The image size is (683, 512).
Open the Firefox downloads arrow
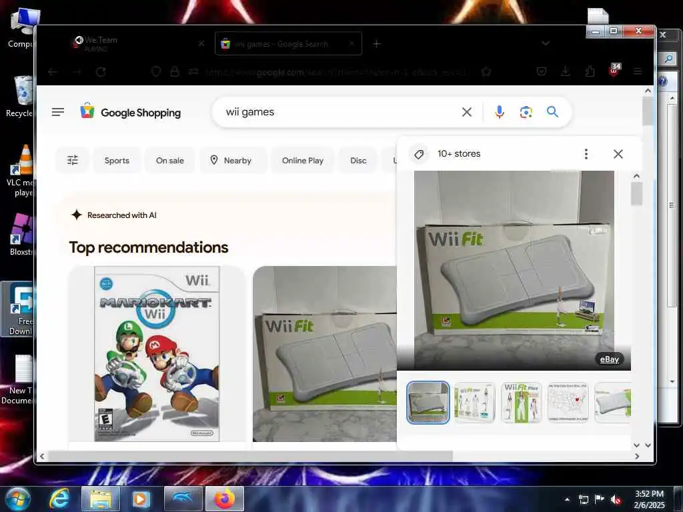pos(566,72)
